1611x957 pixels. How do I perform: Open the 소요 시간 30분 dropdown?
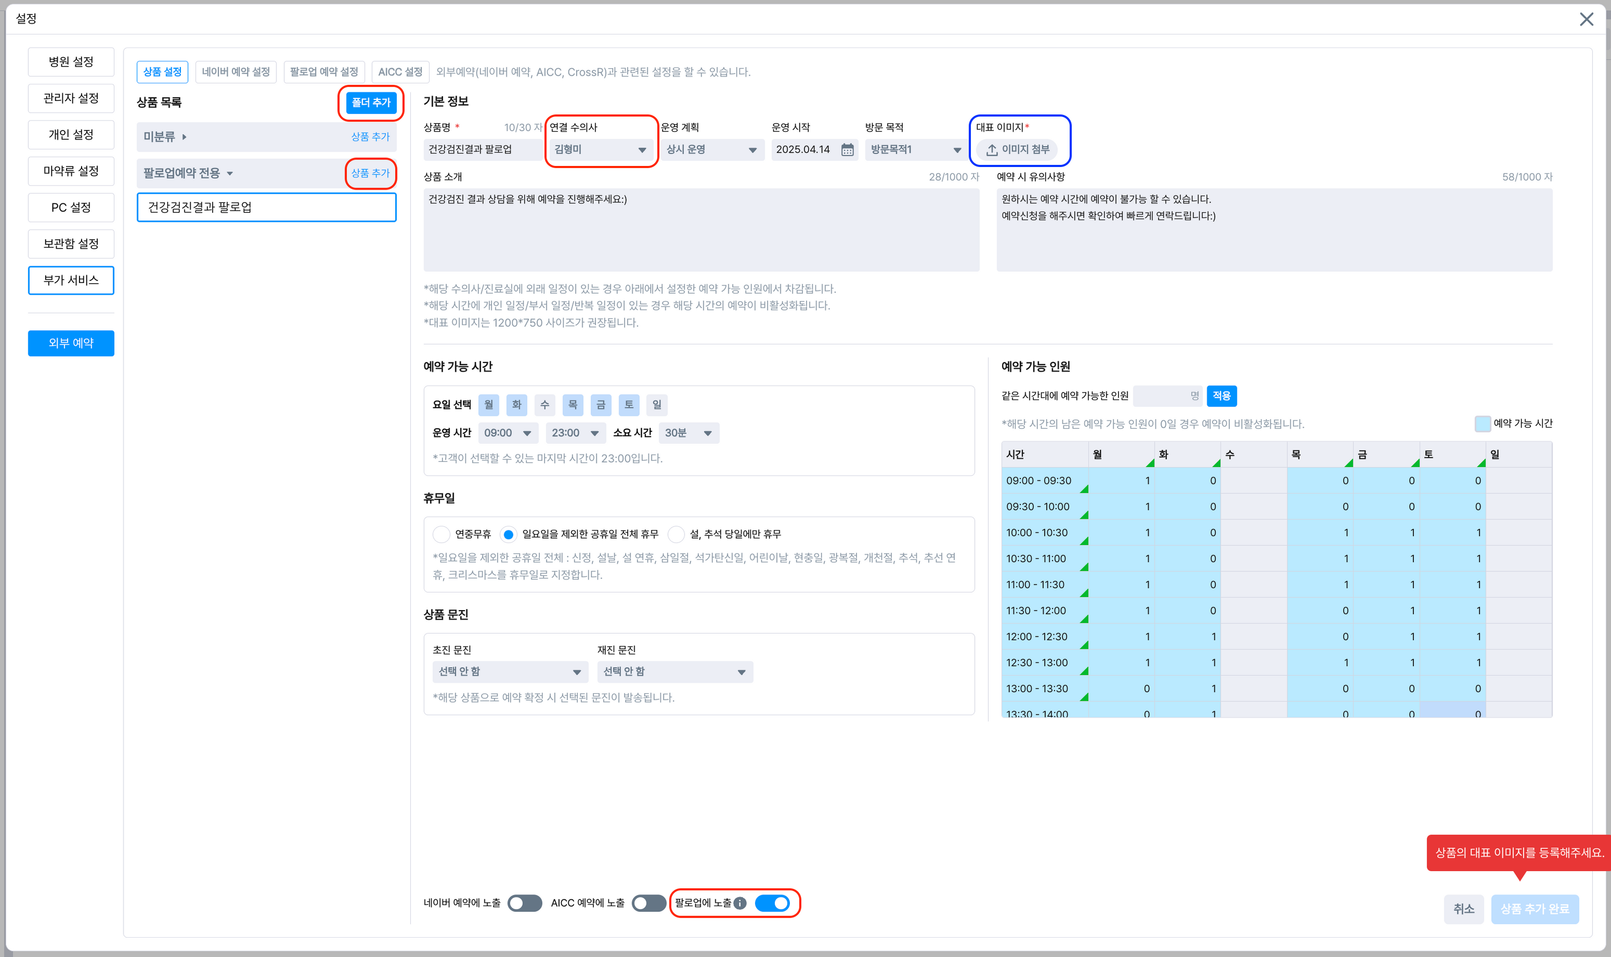(x=688, y=433)
